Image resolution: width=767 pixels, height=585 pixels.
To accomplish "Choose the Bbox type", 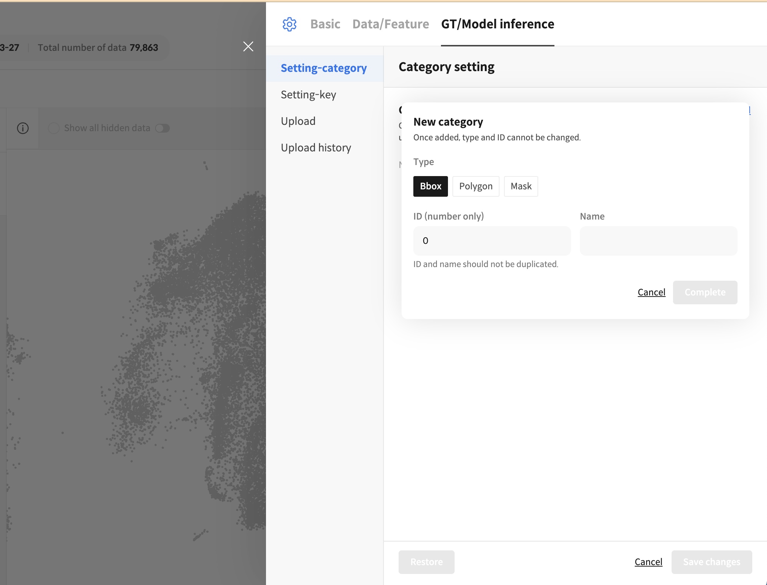I will point(431,186).
